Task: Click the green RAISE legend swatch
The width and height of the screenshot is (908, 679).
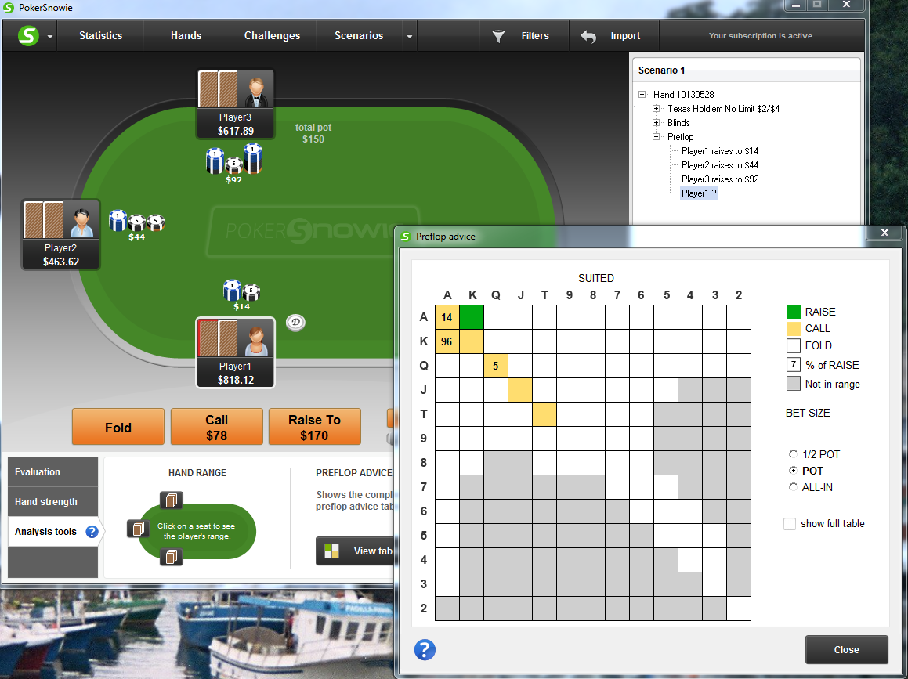Action: pyautogui.click(x=794, y=312)
